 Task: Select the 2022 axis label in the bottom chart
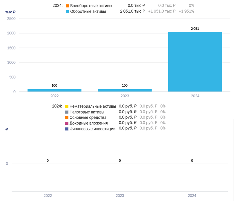coord(48,196)
